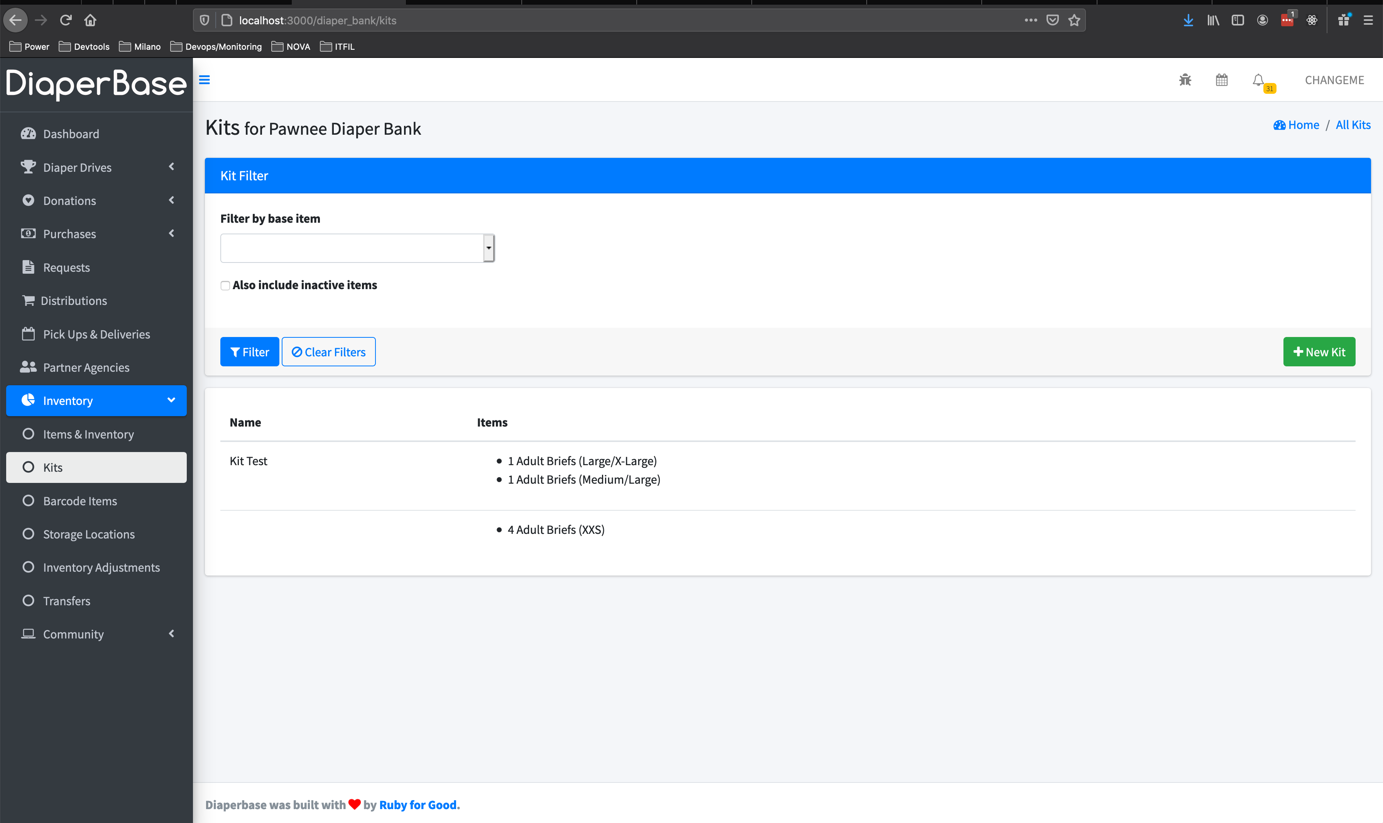The image size is (1383, 823).
Task: Open Barcode Items in the sidebar
Action: click(80, 501)
